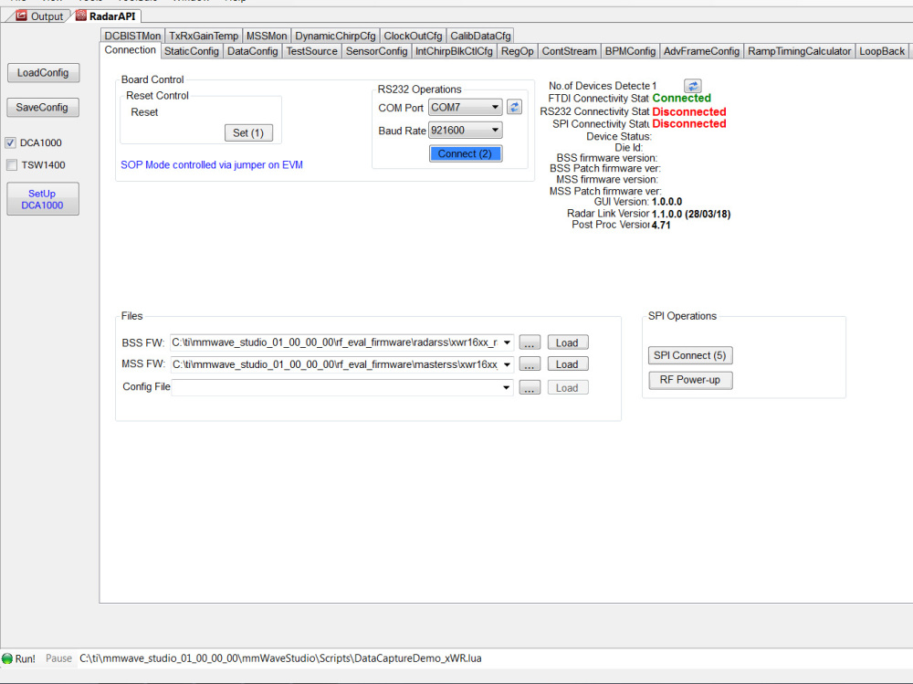This screenshot has width=913, height=684.
Task: Click the FTDI status 'Connected' text
Action: pos(681,99)
